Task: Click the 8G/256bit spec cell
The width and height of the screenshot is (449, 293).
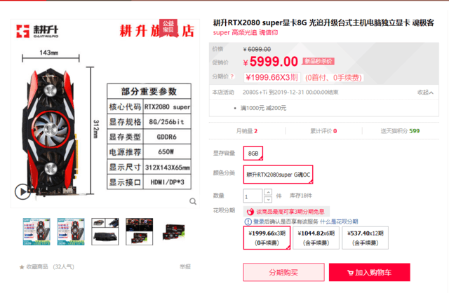Action: click(x=167, y=122)
